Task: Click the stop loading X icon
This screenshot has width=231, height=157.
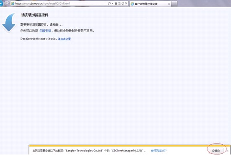Action: (126, 3)
